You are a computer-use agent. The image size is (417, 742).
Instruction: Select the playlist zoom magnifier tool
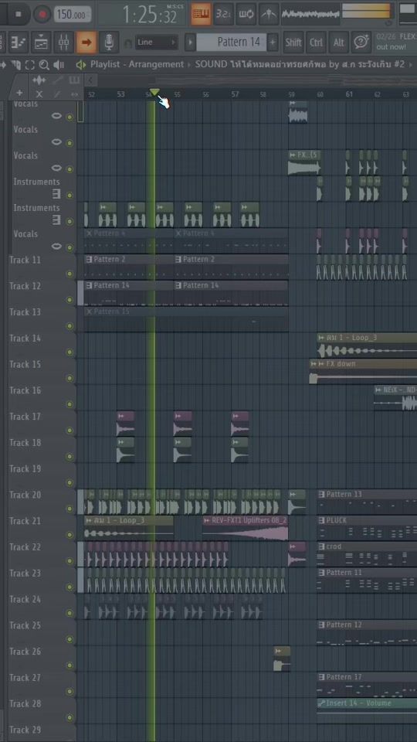tap(44, 65)
